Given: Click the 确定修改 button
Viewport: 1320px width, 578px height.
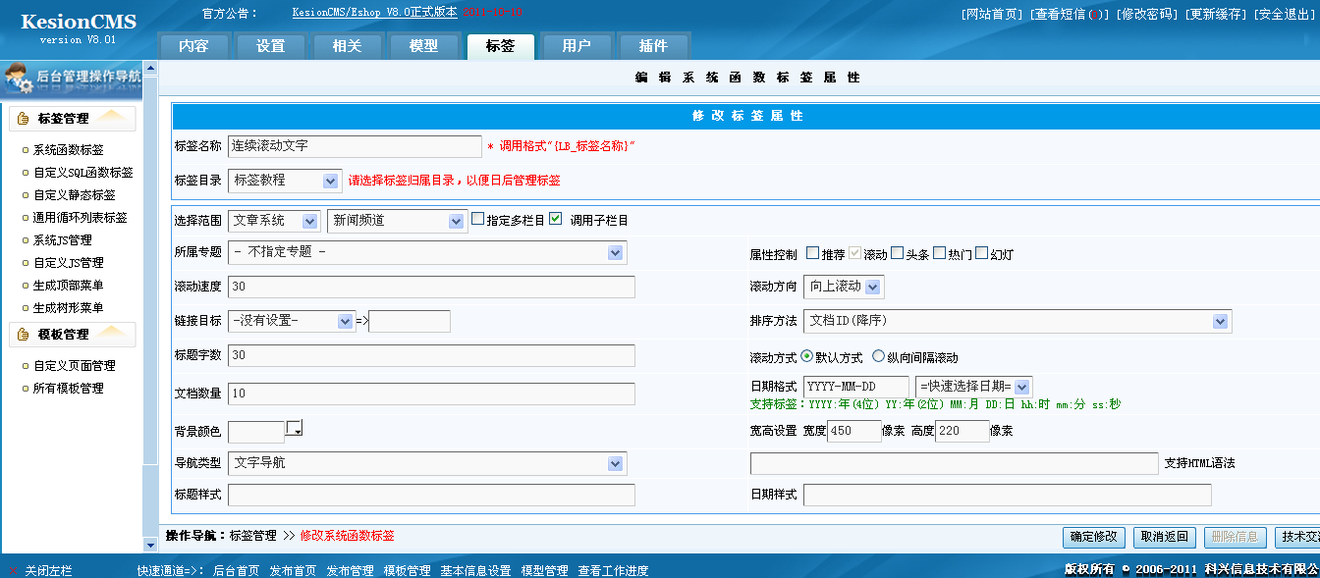Looking at the screenshot, I should (x=1093, y=538).
